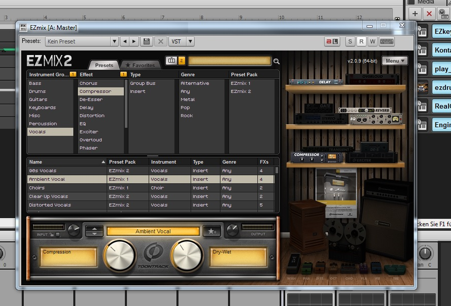Click the drum icon beside the ezdru track

click(422, 87)
